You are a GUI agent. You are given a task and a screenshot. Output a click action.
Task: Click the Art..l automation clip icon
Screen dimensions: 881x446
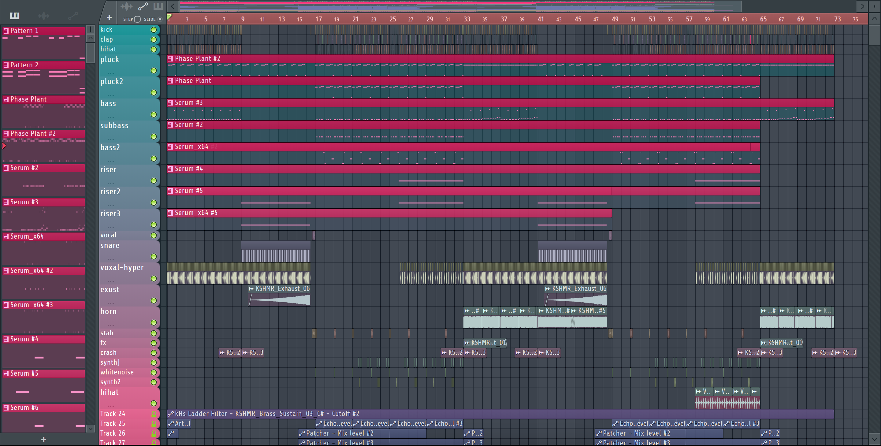pos(170,423)
